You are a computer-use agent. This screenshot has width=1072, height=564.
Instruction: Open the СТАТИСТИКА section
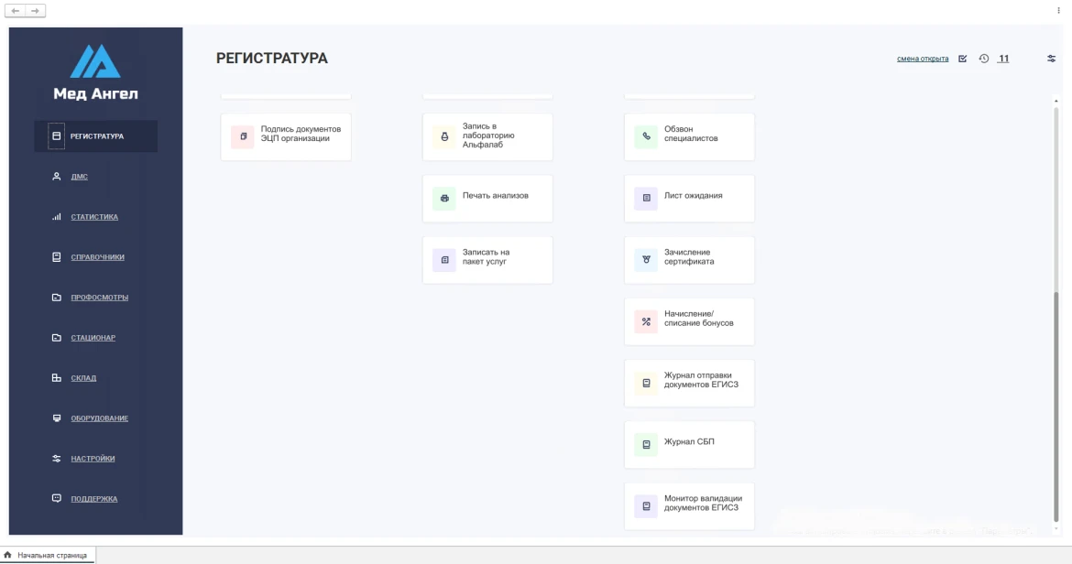[x=94, y=217]
